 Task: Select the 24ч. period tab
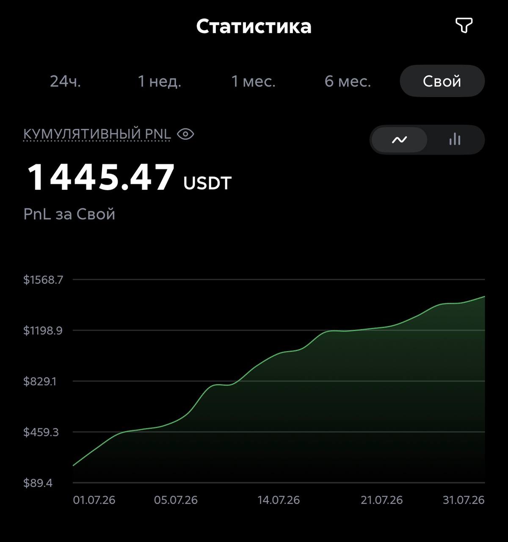(x=65, y=81)
